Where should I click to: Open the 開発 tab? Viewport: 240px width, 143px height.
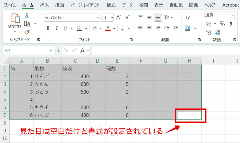click(x=194, y=5)
